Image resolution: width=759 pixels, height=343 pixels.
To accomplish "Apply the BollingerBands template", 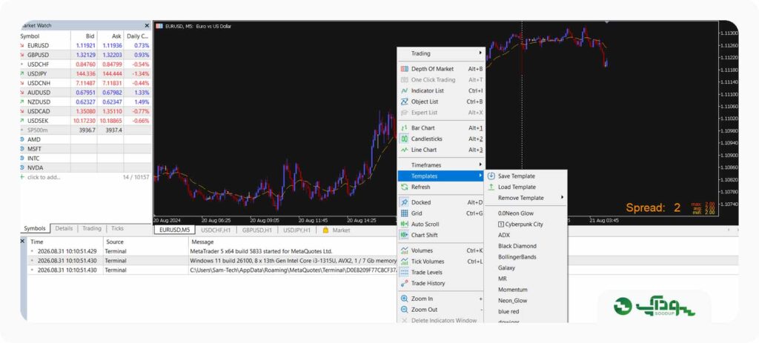I will [x=526, y=257].
